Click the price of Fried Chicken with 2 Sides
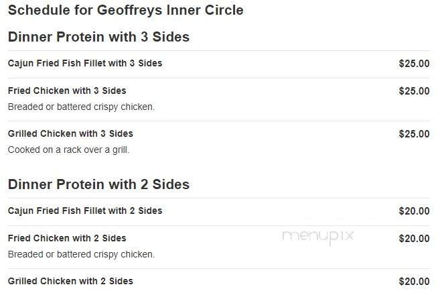The width and height of the screenshot is (438, 291). tap(414, 239)
